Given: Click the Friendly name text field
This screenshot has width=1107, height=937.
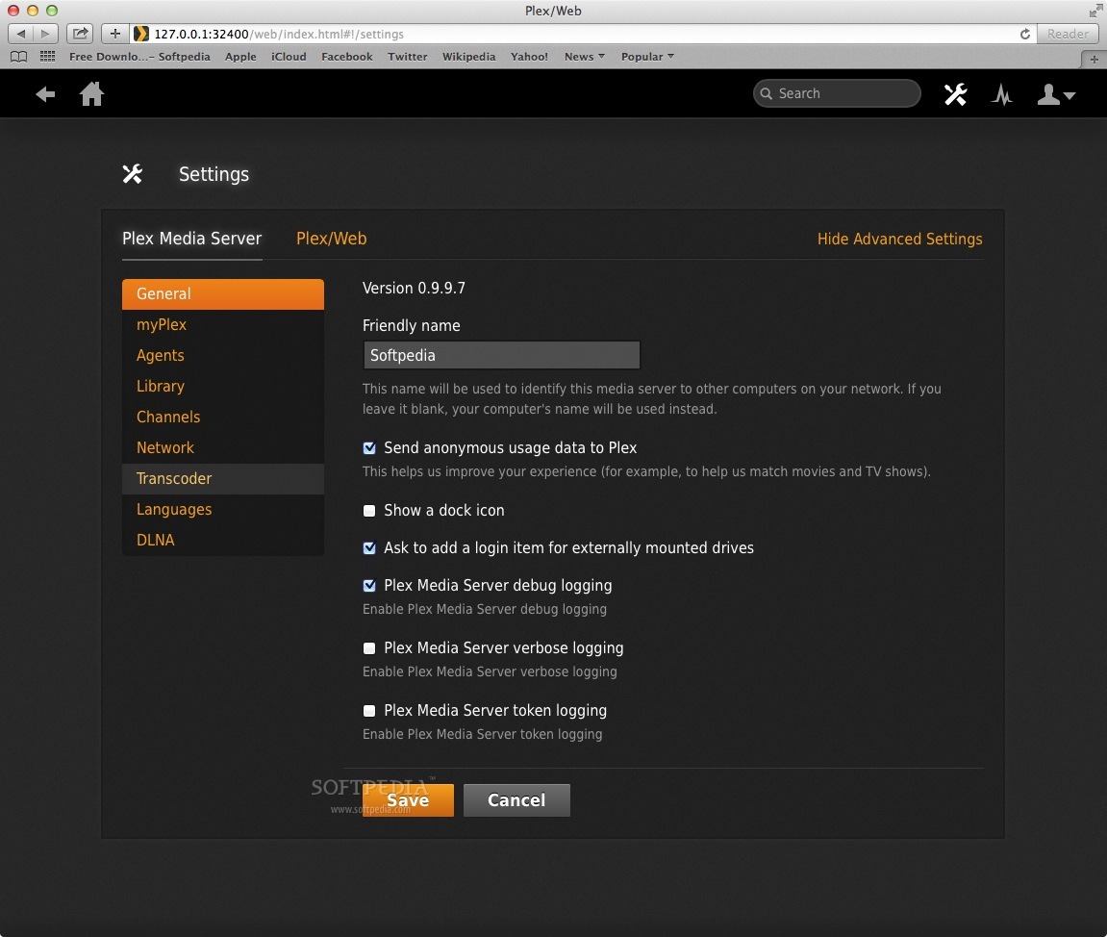Looking at the screenshot, I should (501, 355).
